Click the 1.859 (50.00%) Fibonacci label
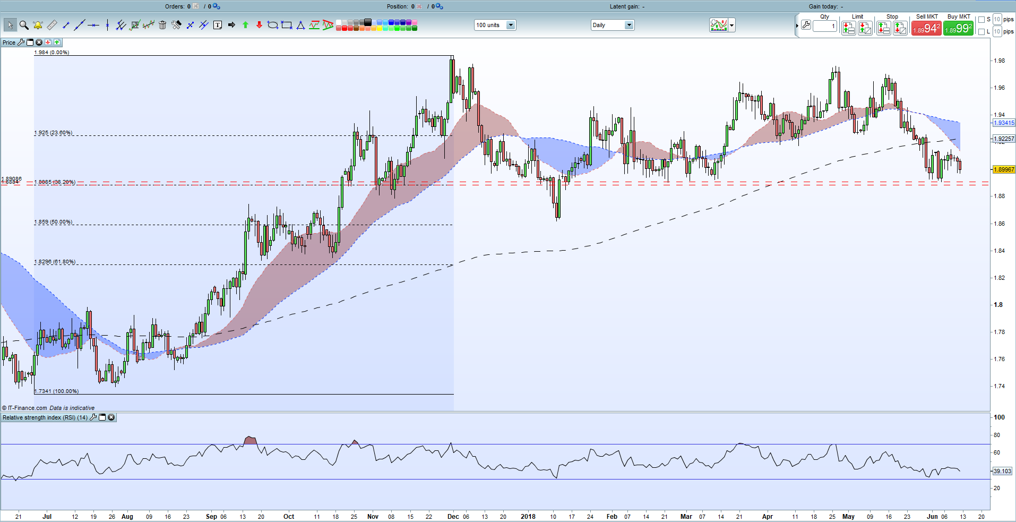The width and height of the screenshot is (1016, 522). 53,222
